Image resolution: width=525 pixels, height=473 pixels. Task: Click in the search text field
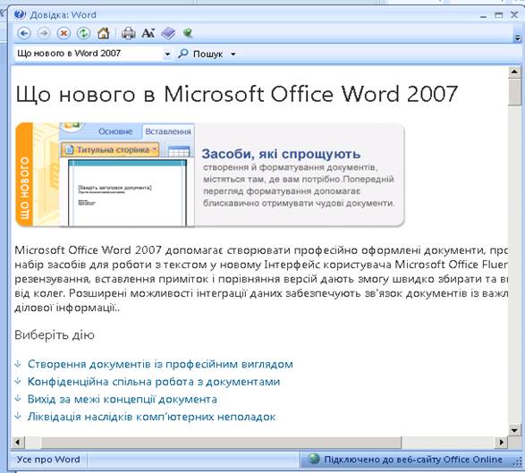(89, 54)
